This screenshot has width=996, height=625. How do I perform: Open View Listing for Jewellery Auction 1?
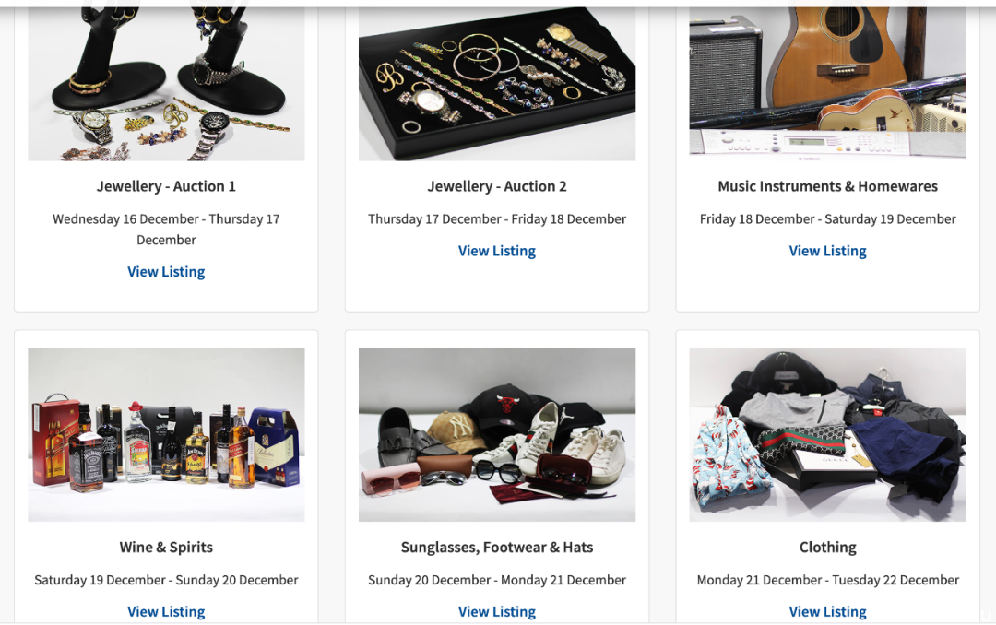click(166, 272)
